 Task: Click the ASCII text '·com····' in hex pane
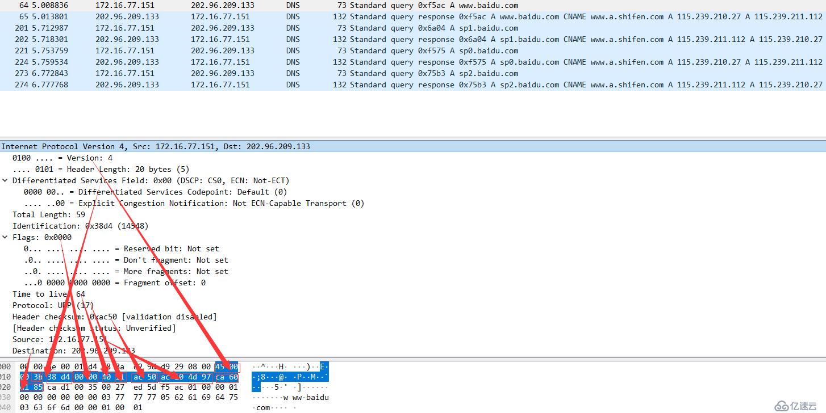273,408
